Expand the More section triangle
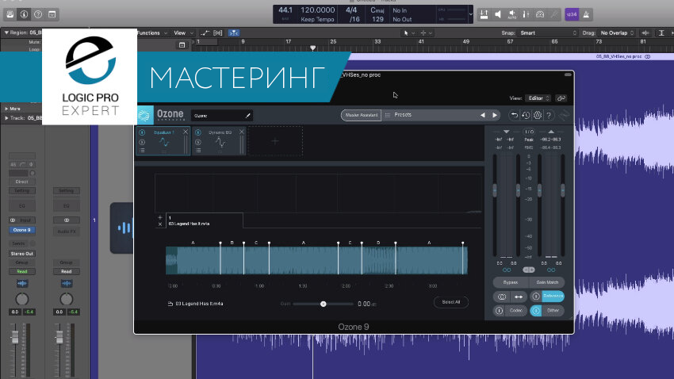Image resolution: width=674 pixels, height=379 pixels. [6, 109]
